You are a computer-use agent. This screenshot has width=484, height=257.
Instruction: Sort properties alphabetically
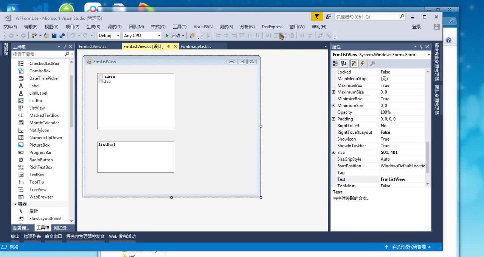(x=344, y=64)
